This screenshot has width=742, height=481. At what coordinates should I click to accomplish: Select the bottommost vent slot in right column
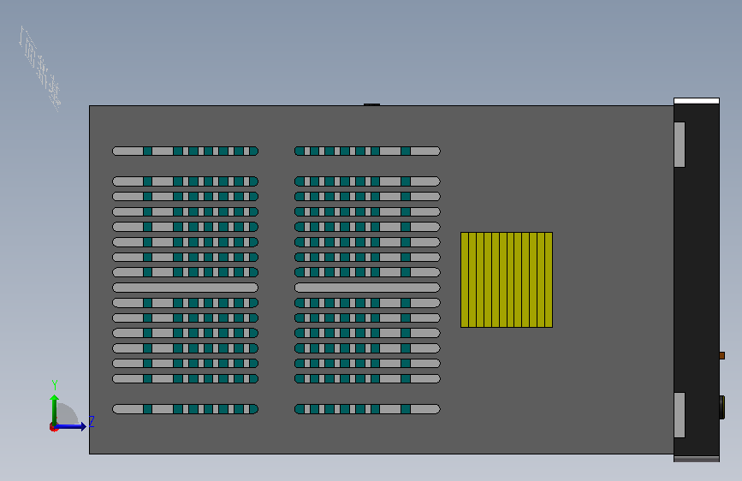(x=367, y=409)
